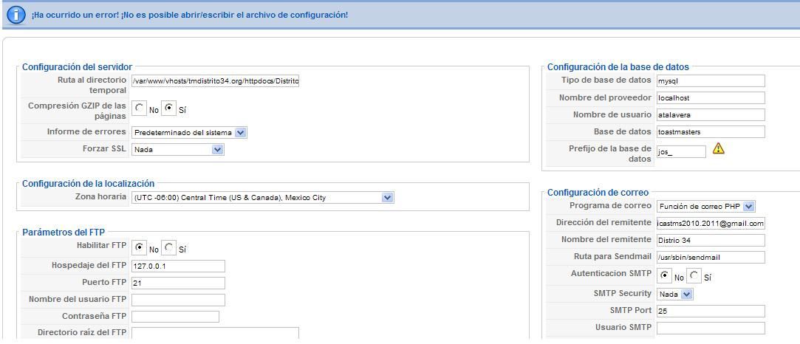This screenshot has height=344, width=800.
Task: Set Autenticacion SMTP to No
Action: [664, 276]
